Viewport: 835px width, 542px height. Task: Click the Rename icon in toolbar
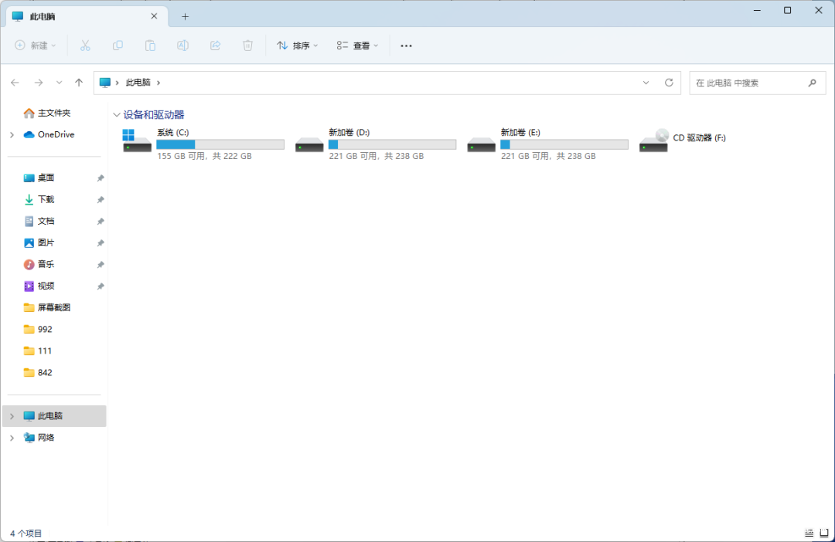183,46
